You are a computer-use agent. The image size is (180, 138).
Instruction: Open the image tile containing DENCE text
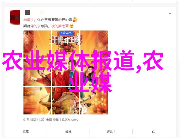click(94, 101)
